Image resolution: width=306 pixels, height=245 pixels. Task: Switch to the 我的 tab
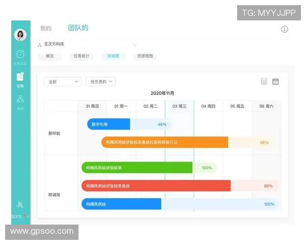[x=46, y=29]
